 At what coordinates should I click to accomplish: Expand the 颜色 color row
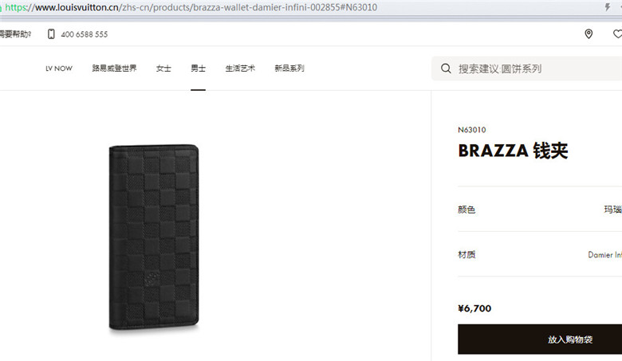[x=540, y=210]
